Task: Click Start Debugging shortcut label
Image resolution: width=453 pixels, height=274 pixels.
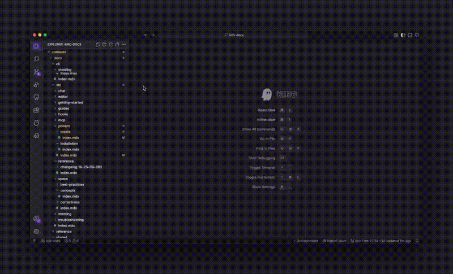Action: pyautogui.click(x=262, y=158)
